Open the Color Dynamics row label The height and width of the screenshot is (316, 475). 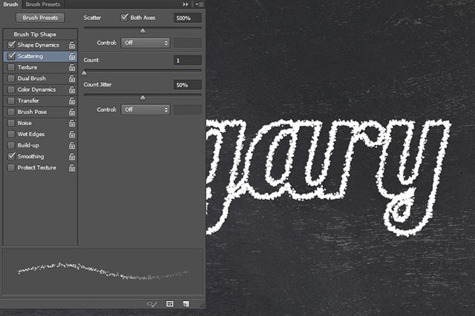36,90
